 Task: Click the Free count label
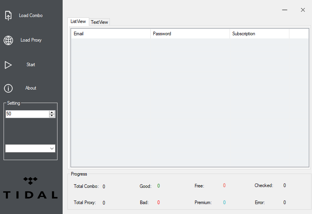[199, 186]
